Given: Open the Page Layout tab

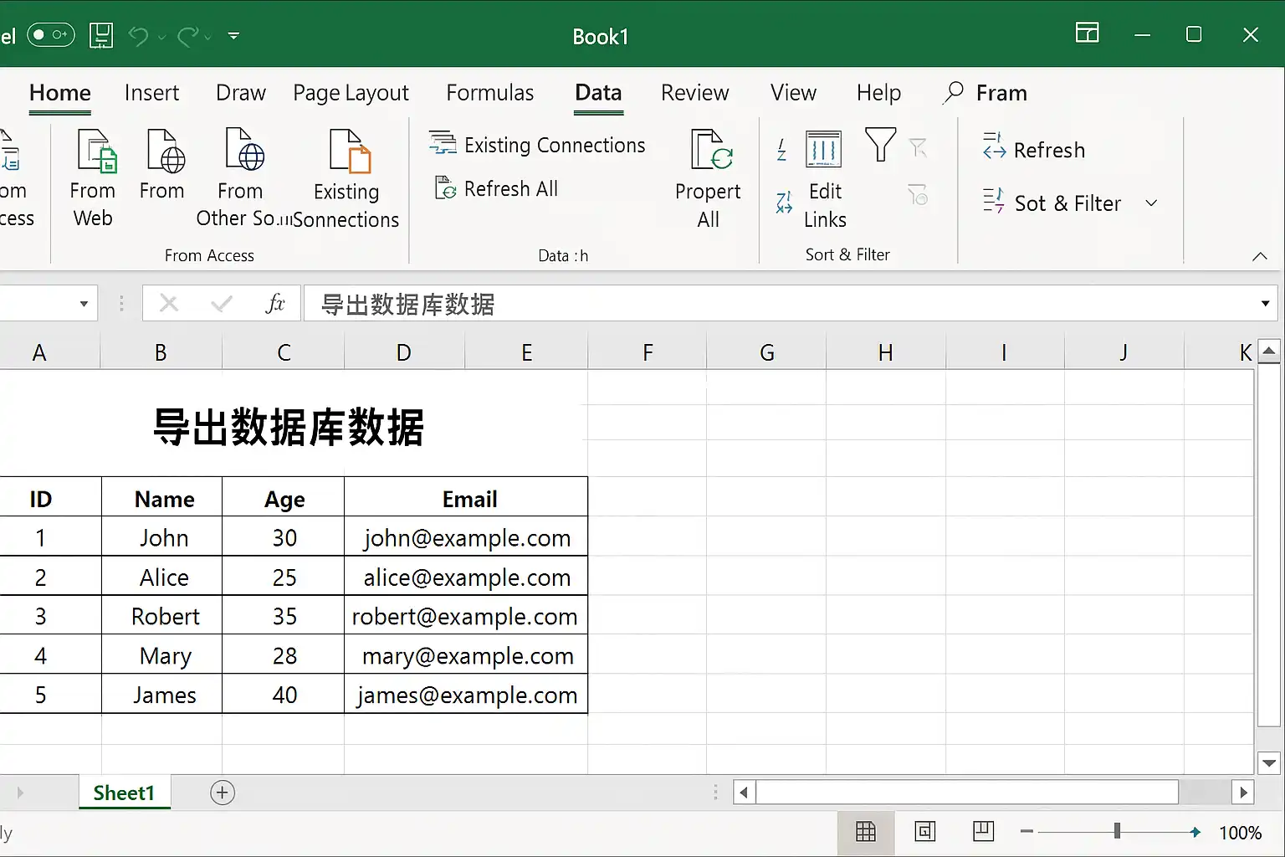Looking at the screenshot, I should tap(351, 93).
